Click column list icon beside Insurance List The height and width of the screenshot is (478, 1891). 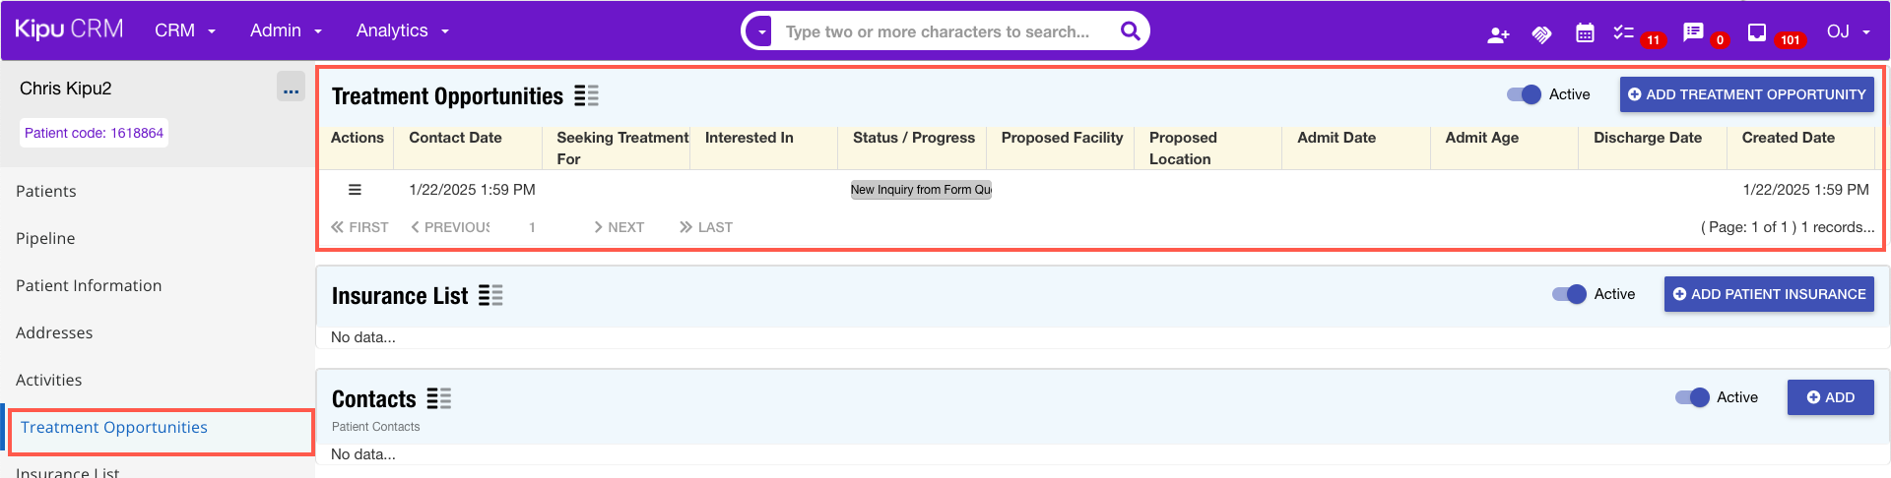[x=490, y=296]
